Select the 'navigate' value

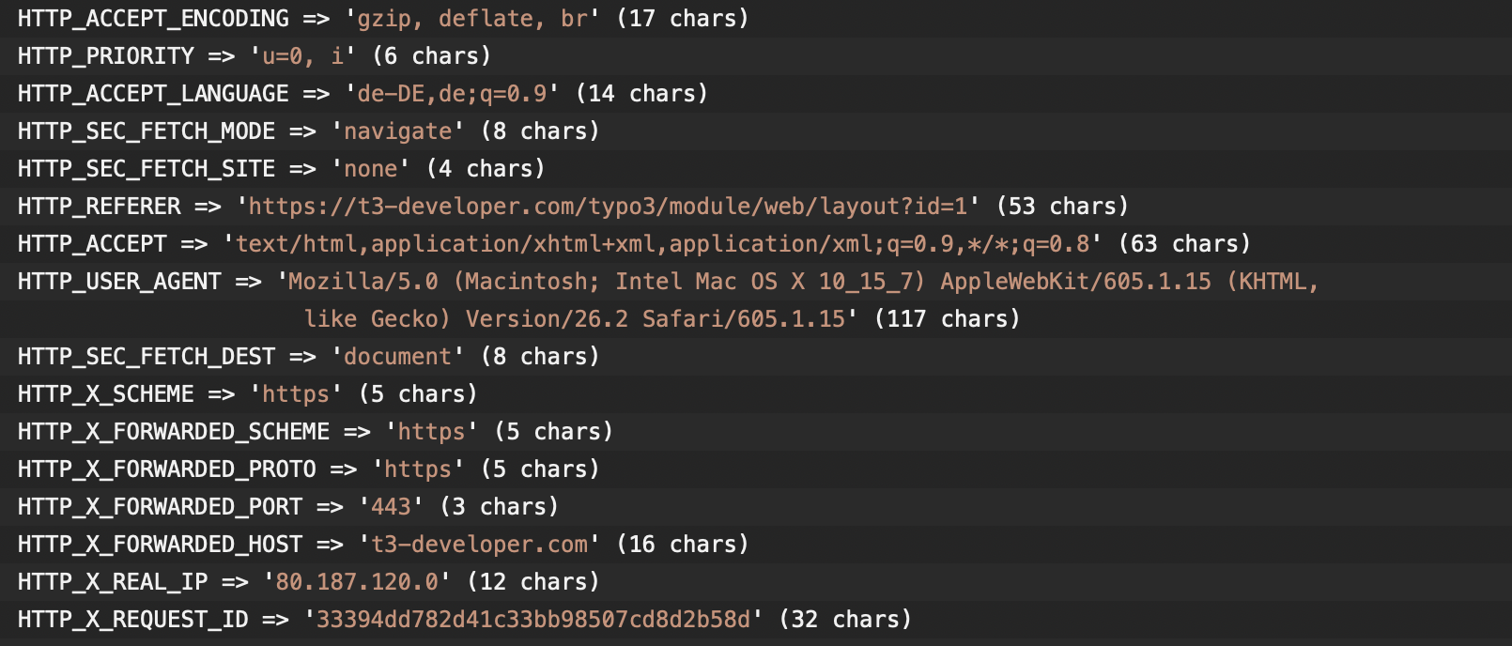pos(397,131)
